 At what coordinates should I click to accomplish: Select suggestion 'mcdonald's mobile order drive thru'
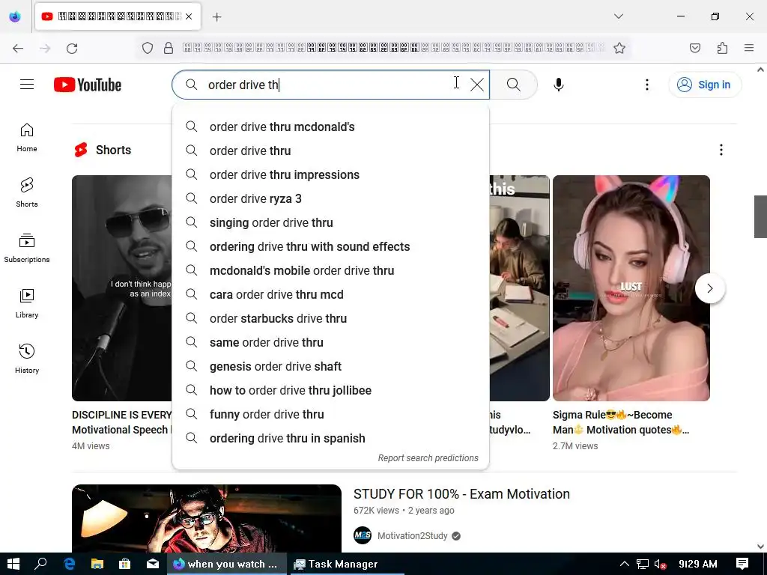pyautogui.click(x=330, y=271)
